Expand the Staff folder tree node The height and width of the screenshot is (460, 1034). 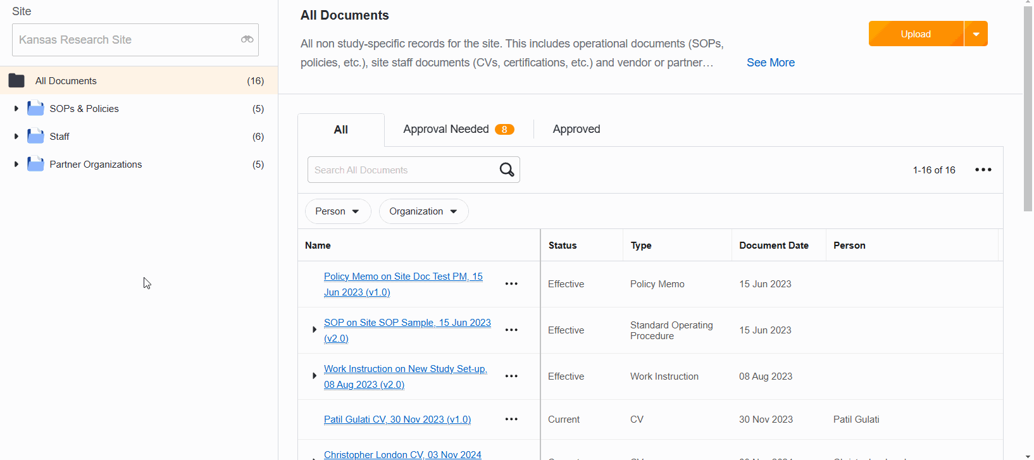[x=16, y=137]
